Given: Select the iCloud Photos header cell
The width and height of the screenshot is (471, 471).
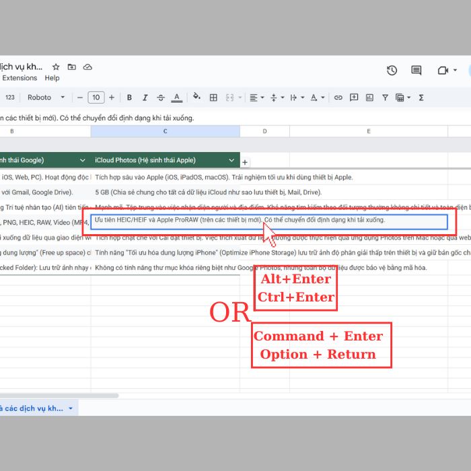Looking at the screenshot, I should 166,160.
